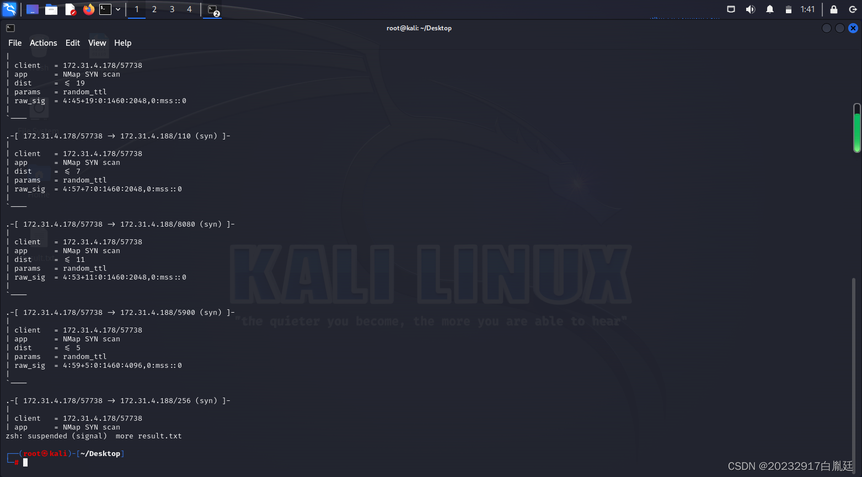Open the Edit menu
The width and height of the screenshot is (862, 477).
(x=73, y=43)
